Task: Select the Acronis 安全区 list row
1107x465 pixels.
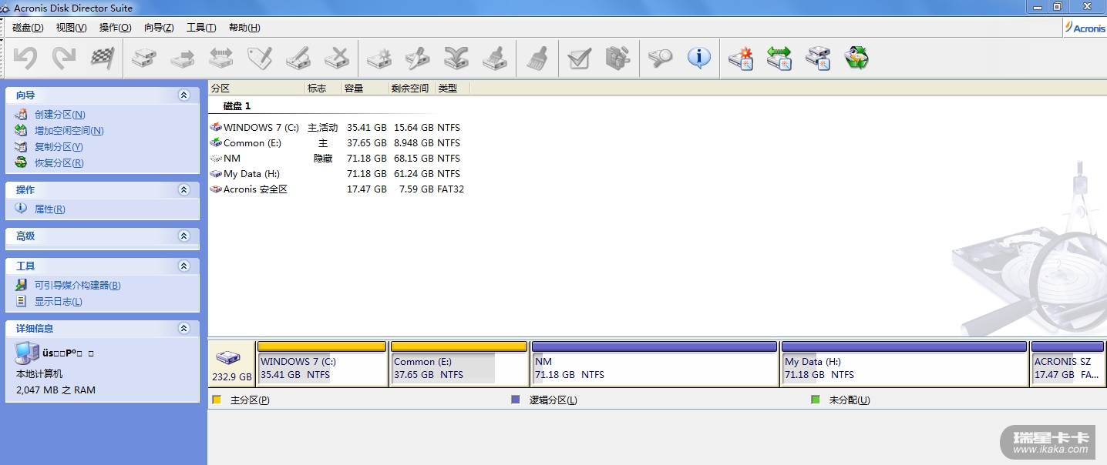Action: click(x=337, y=189)
